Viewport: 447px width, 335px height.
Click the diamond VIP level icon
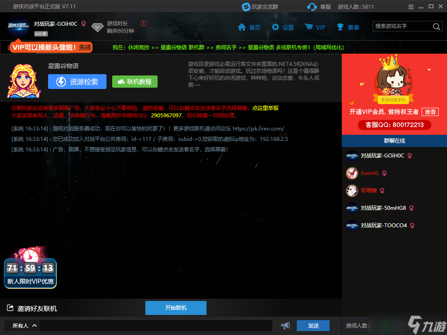coord(97,27)
